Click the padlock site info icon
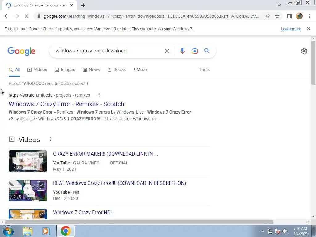316x237 pixels. pos(39,16)
